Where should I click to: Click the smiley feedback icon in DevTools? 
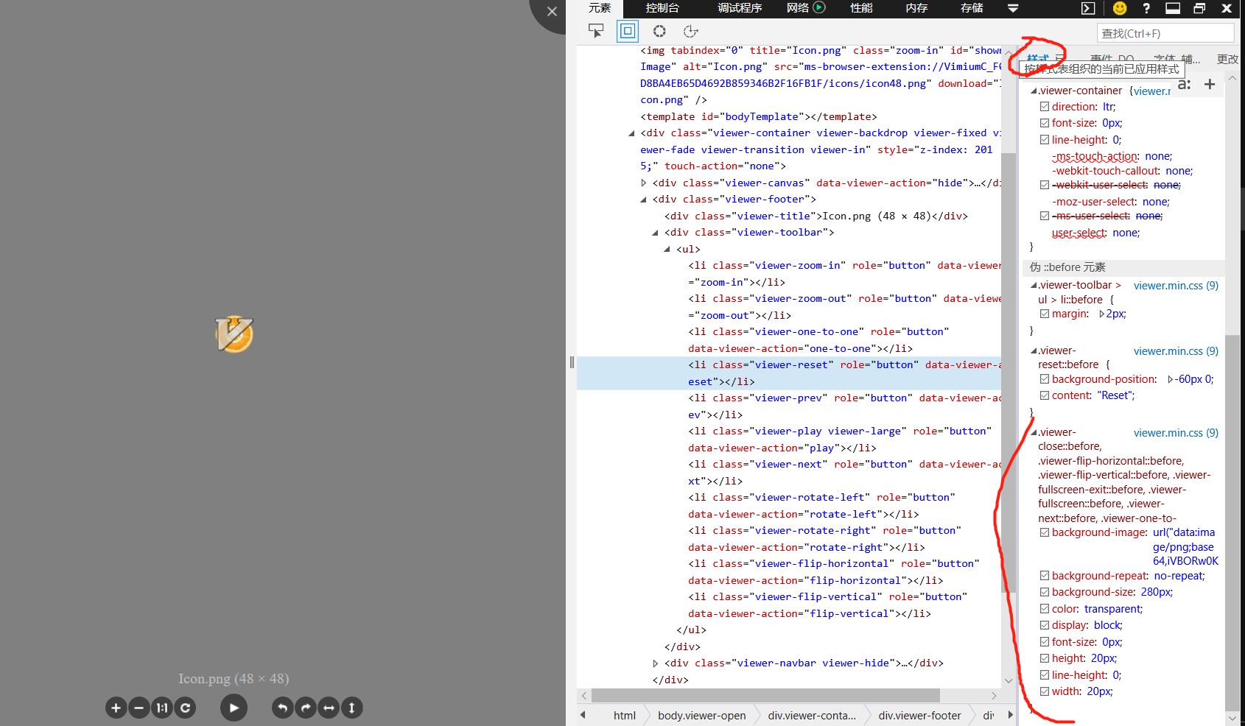(1120, 8)
